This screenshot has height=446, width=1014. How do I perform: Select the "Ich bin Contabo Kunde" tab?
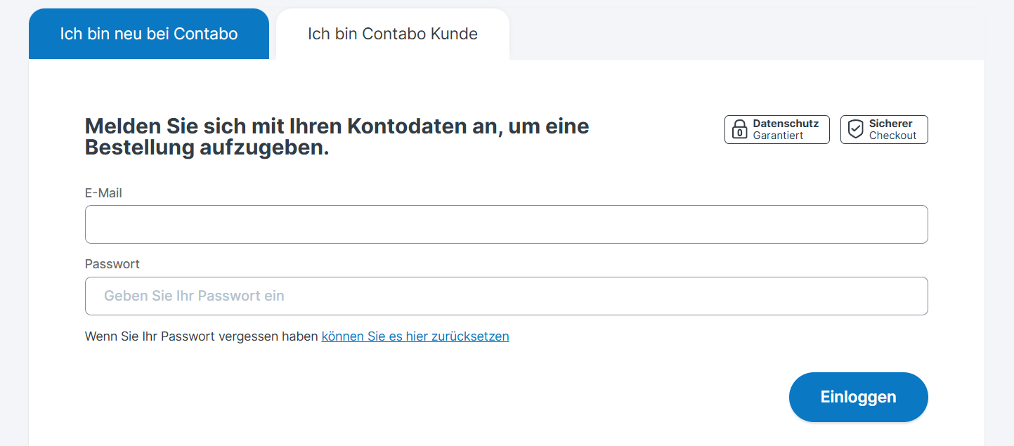pos(393,34)
